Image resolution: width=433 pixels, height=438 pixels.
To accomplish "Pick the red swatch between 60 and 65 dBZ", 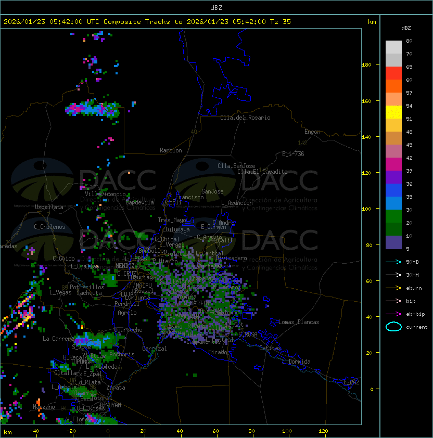I will [393, 73].
